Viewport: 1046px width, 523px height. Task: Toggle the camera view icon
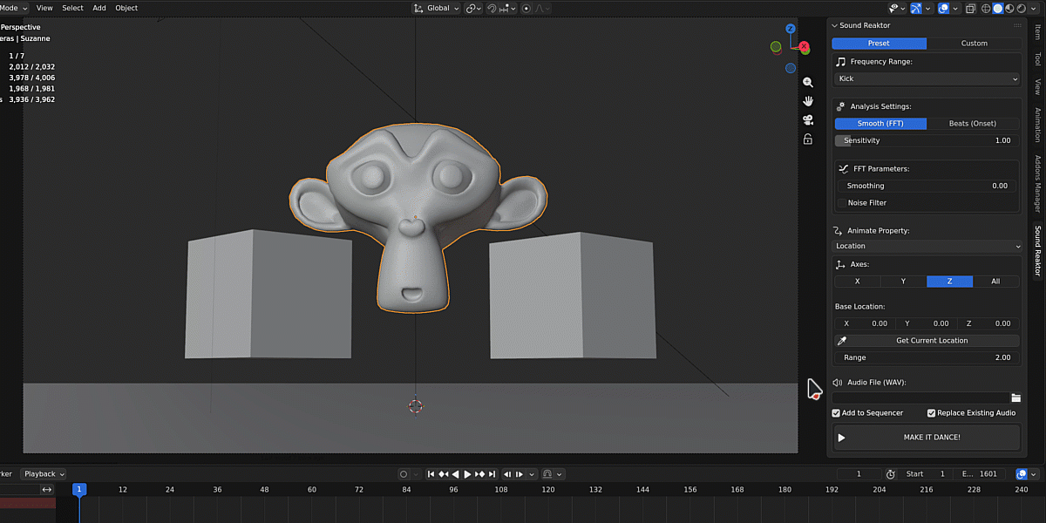pyautogui.click(x=808, y=120)
